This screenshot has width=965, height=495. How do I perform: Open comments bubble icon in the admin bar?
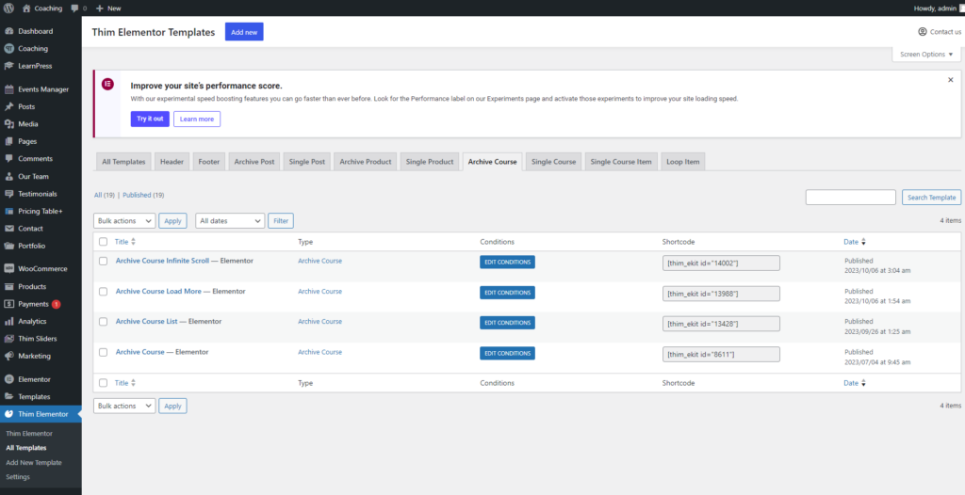click(74, 8)
